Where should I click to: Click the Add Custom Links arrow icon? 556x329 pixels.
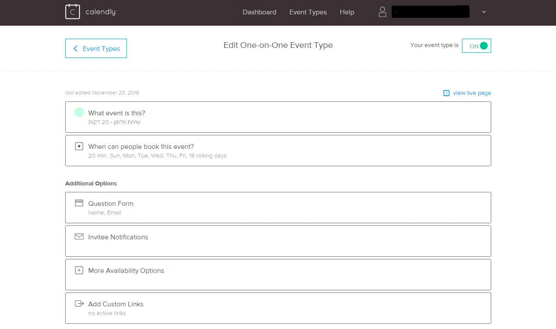click(x=79, y=304)
